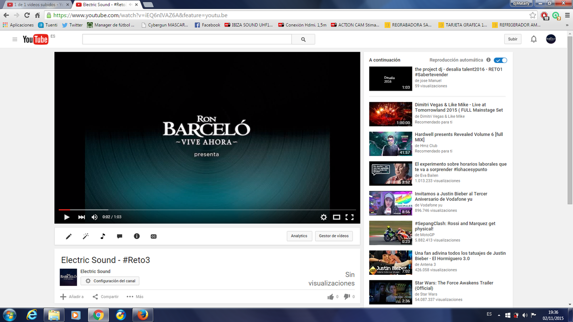
Task: Open the notifications bell
Action: [534, 40]
